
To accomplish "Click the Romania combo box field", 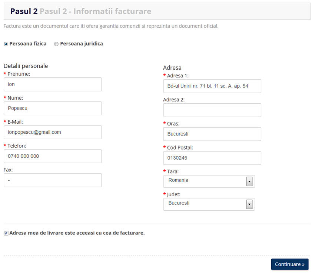I will pos(209,181).
